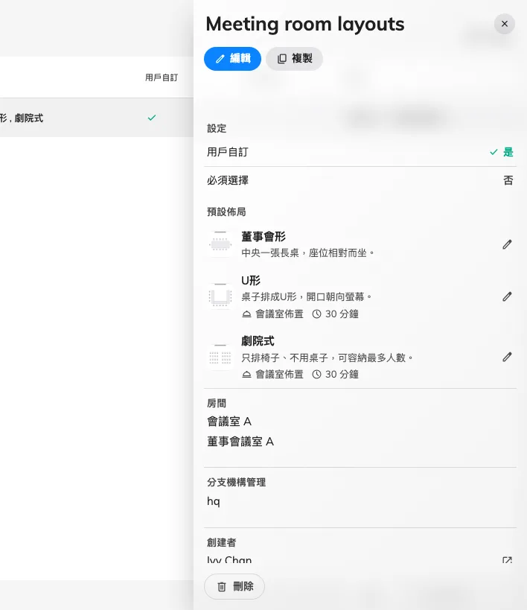Click the room name 會議室 A

[229, 422]
